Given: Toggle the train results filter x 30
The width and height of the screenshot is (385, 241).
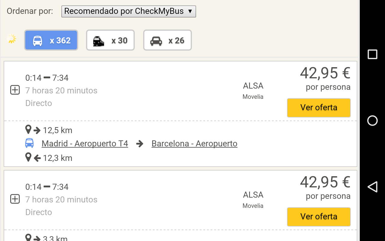Looking at the screenshot, I should click(x=110, y=40).
